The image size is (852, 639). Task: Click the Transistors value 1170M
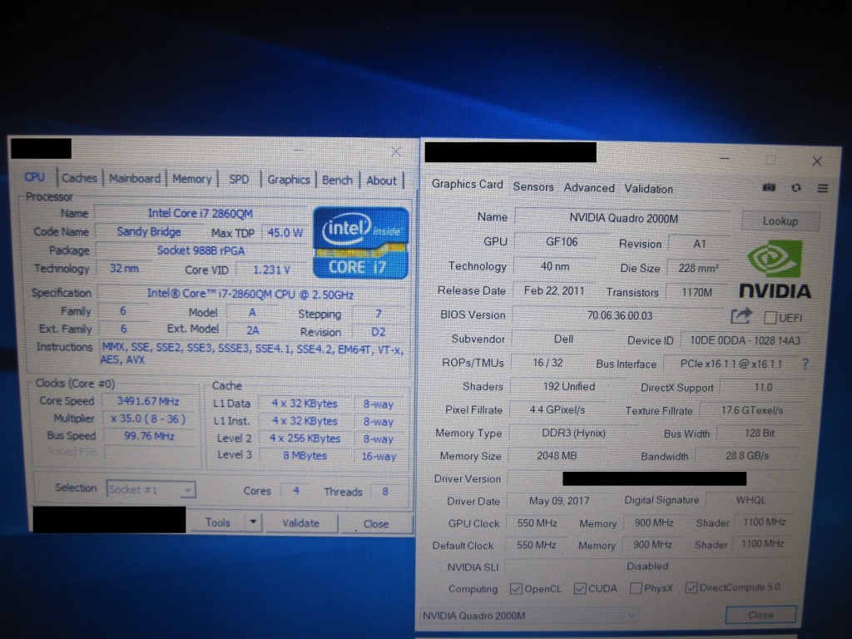(x=696, y=292)
